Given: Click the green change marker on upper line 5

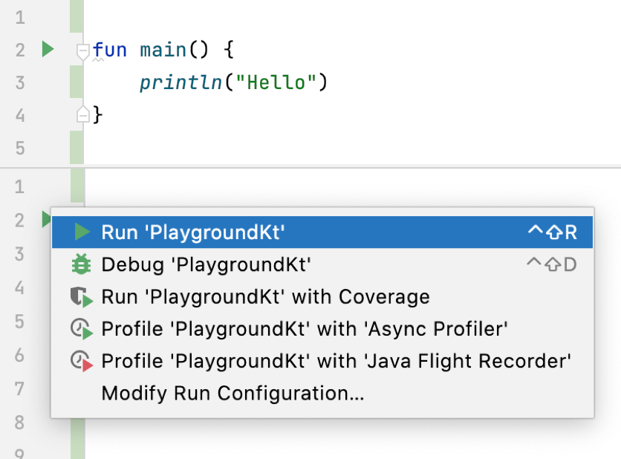Looking at the screenshot, I should [77, 147].
